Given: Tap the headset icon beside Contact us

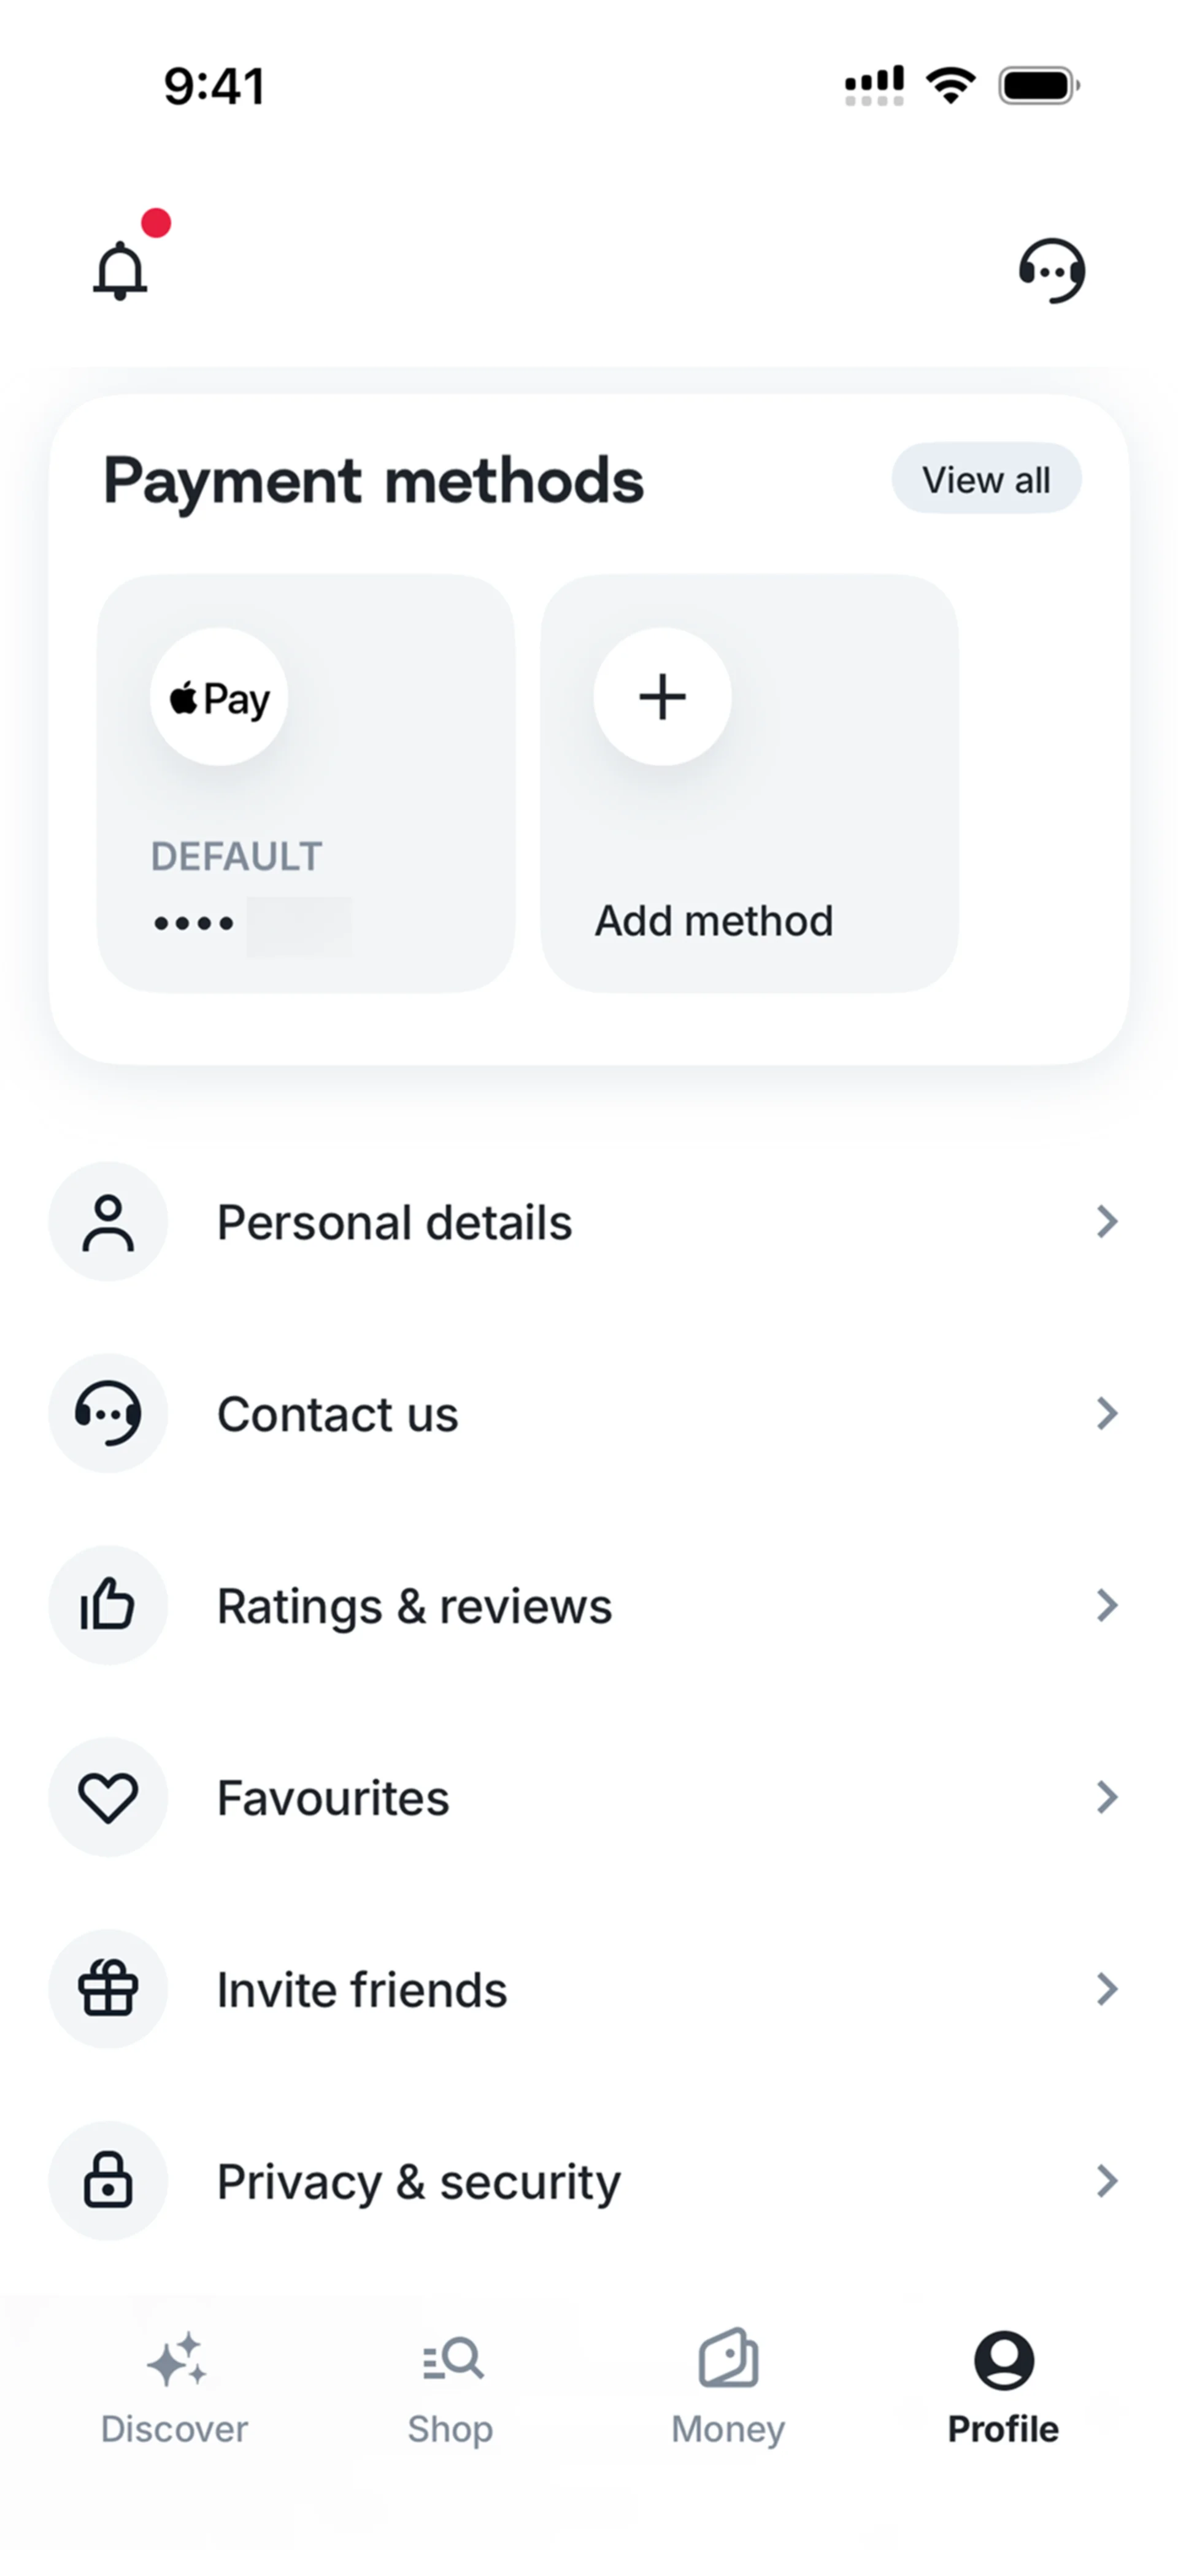Looking at the screenshot, I should tap(108, 1413).
